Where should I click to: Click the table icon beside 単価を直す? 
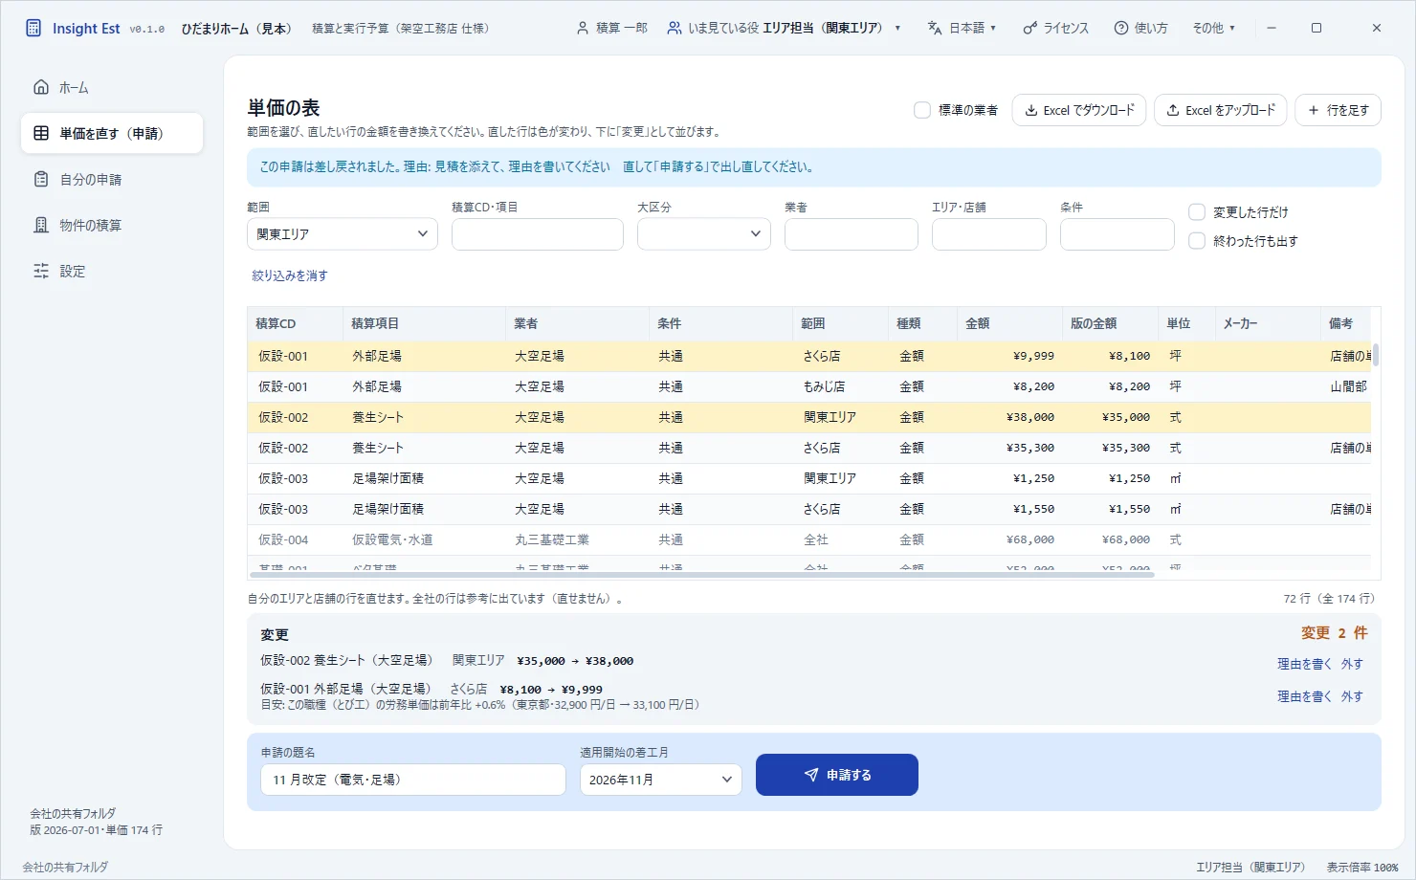click(x=41, y=133)
